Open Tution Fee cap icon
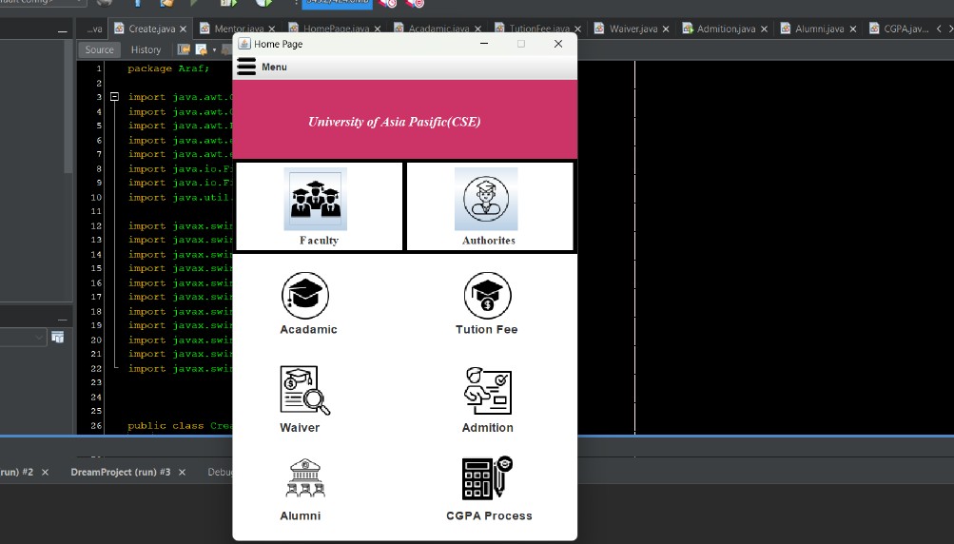Screen dimensions: 954x544 [487, 295]
